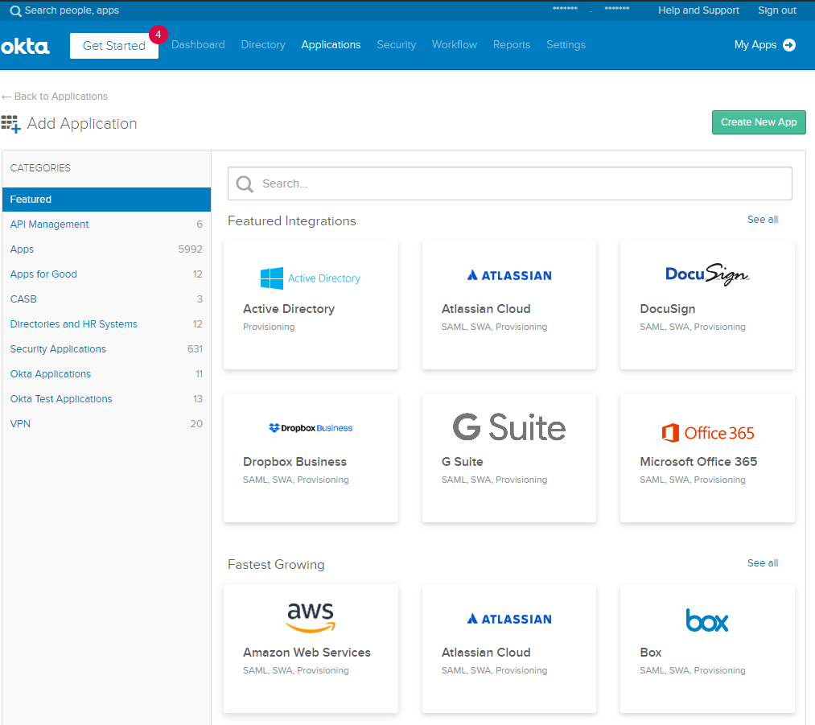Image resolution: width=815 pixels, height=725 pixels.
Task: Click Back to Applications link
Action: 55,97
